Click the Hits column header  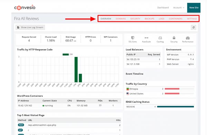(118, 120)
